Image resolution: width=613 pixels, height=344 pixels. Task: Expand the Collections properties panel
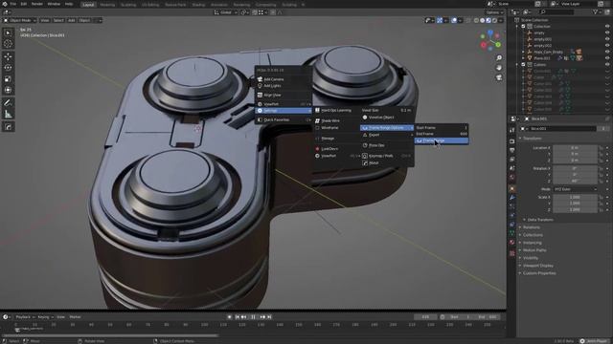(533, 235)
